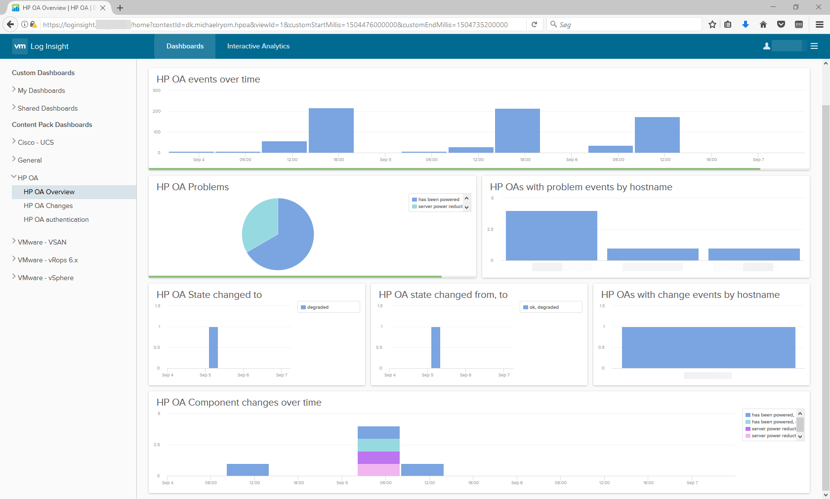
Task: Click the Pocket shield icon in toolbar
Action: click(x=781, y=24)
